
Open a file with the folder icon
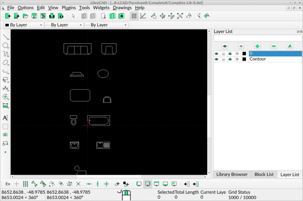(x=25, y=16)
